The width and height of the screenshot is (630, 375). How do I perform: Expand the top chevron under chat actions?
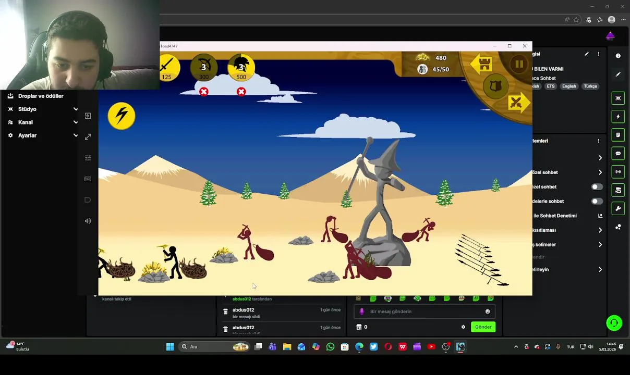coord(600,158)
